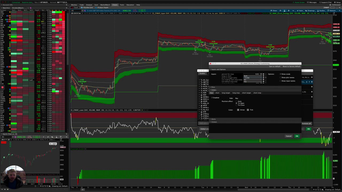Open settings gear for selected study row
Image resolution: width=342 pixels, height=192 pixels.
[x=312, y=82]
